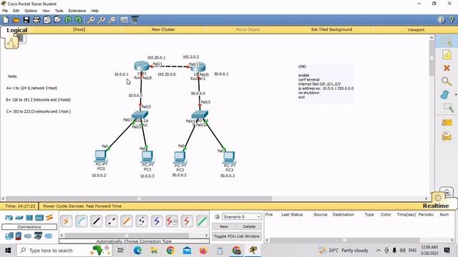The height and width of the screenshot is (257, 458).
Task: Select Router1 in the workspace
Action: coord(198,67)
